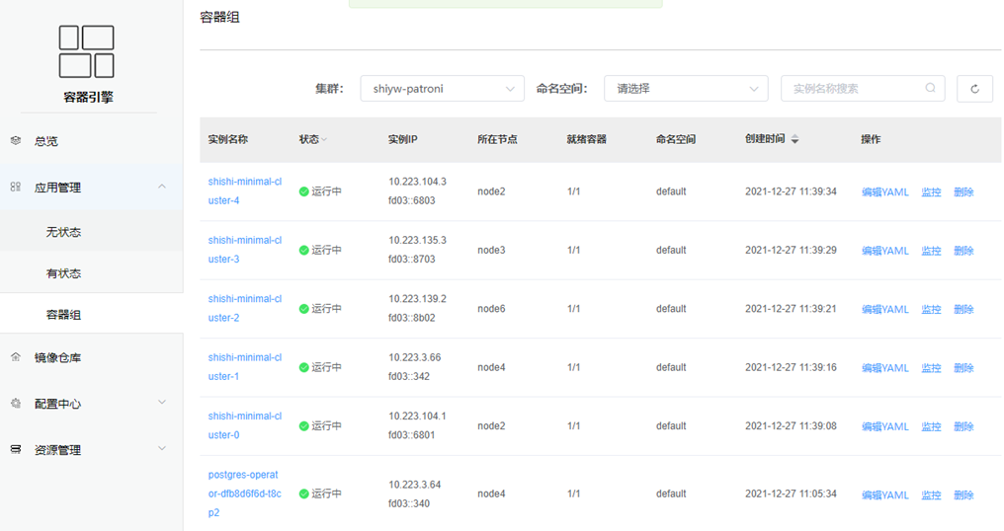
Task: Select 有状态 in the sidebar
Action: point(63,273)
